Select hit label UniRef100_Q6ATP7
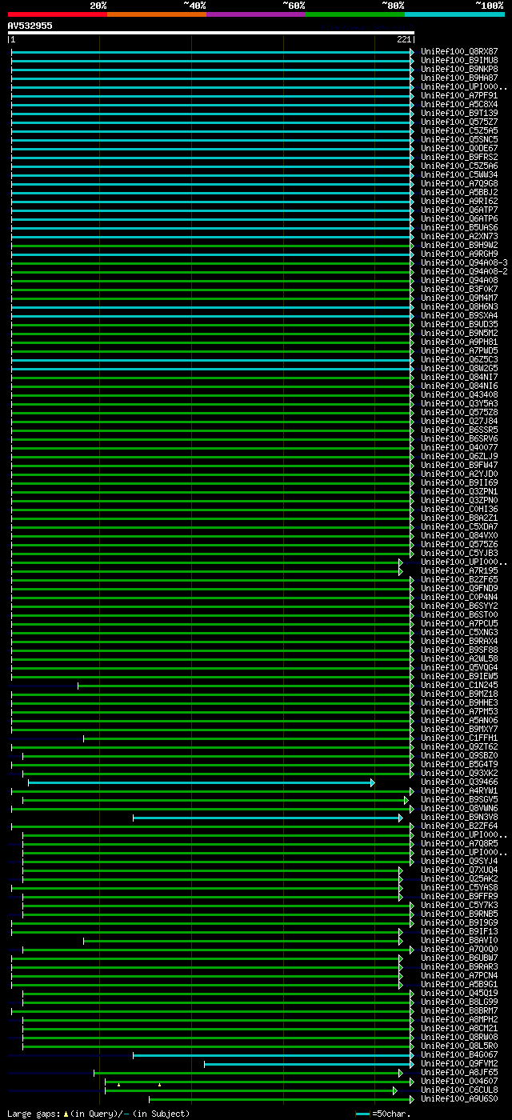Viewport: 512px width, 1120px height. tap(459, 210)
